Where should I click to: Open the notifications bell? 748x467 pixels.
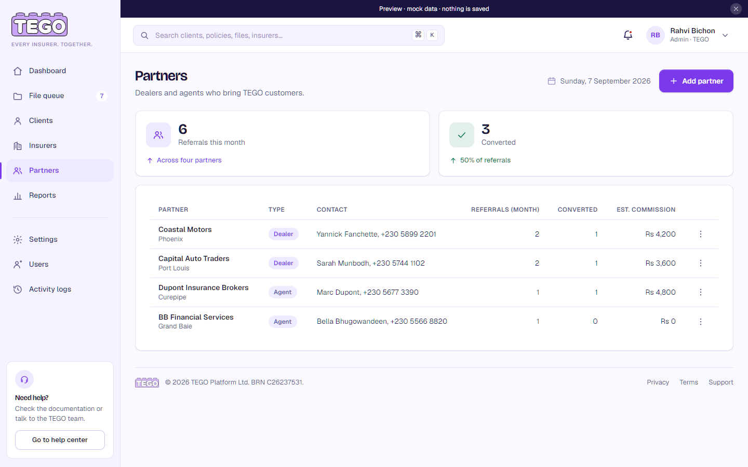[627, 35]
